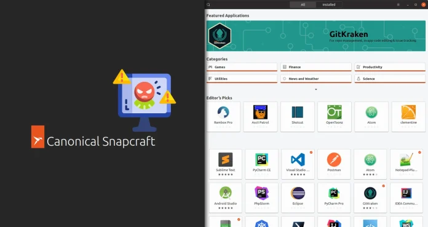This screenshot has height=227, width=428.
Task: Click the Sublime Text star rating
Action: pyautogui.click(x=226, y=174)
